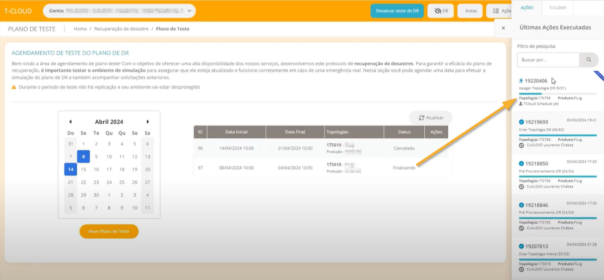Click progress bar of Criar Topologia DR
Viewport: 604px width, 280px height.
point(558,135)
